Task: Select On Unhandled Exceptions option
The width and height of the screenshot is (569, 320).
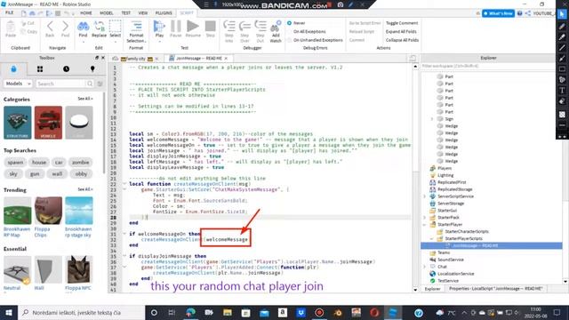Action: click(x=315, y=40)
